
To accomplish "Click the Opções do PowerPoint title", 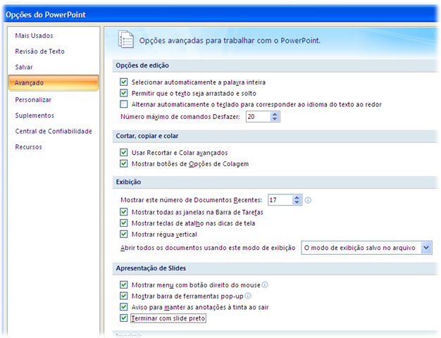I will pos(46,15).
